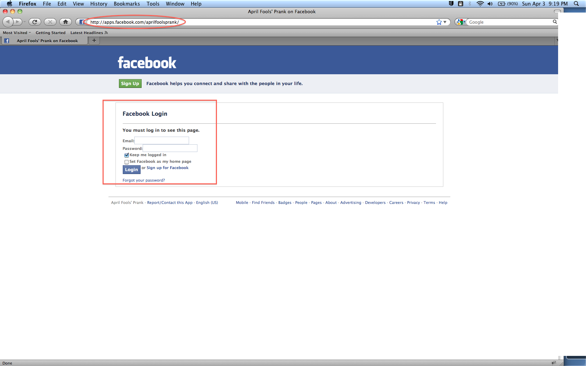The height and width of the screenshot is (366, 586).
Task: Click into the Password input field
Action: pyautogui.click(x=170, y=148)
